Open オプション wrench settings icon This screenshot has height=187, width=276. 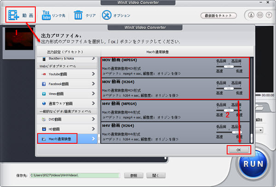107,15
